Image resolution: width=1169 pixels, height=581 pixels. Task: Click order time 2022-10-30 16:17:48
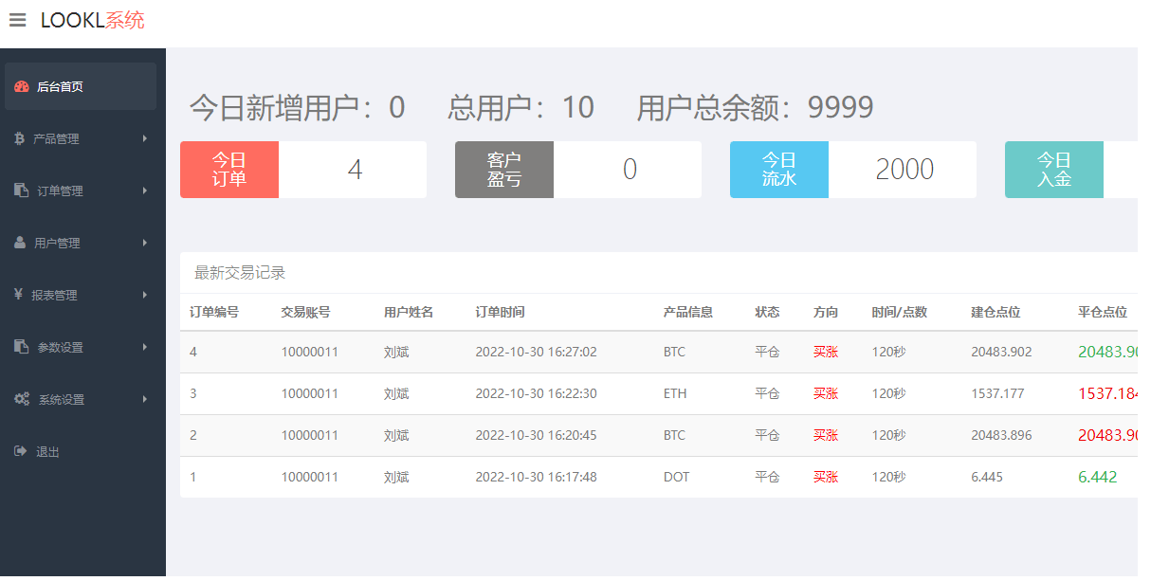pyautogui.click(x=536, y=477)
